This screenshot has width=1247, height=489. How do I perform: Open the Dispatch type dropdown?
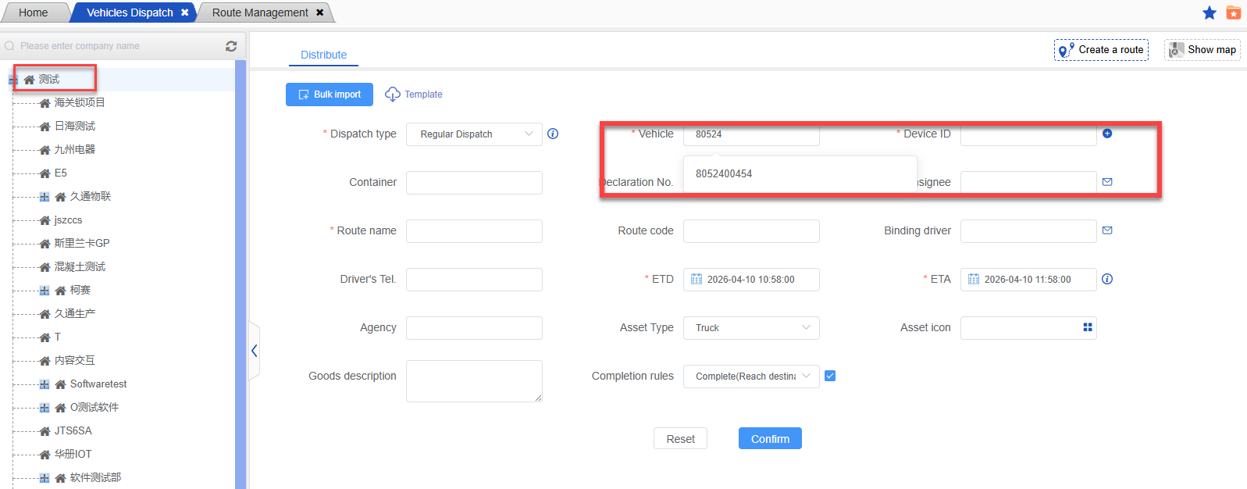point(474,134)
